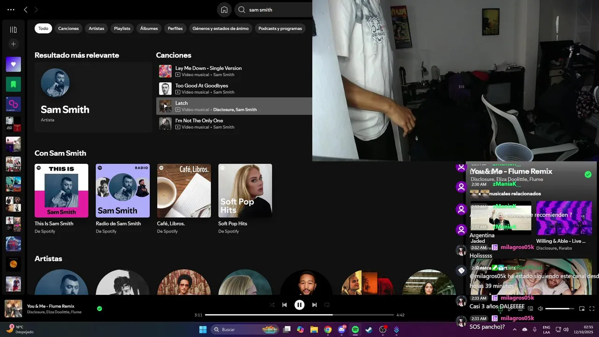
Task: Seek within the song progress bar
Action: [299, 315]
